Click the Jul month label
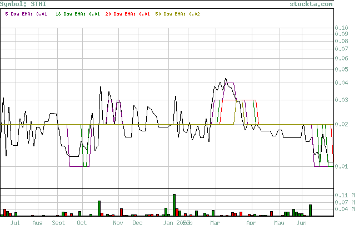The image size is (364, 225). pos(15,222)
